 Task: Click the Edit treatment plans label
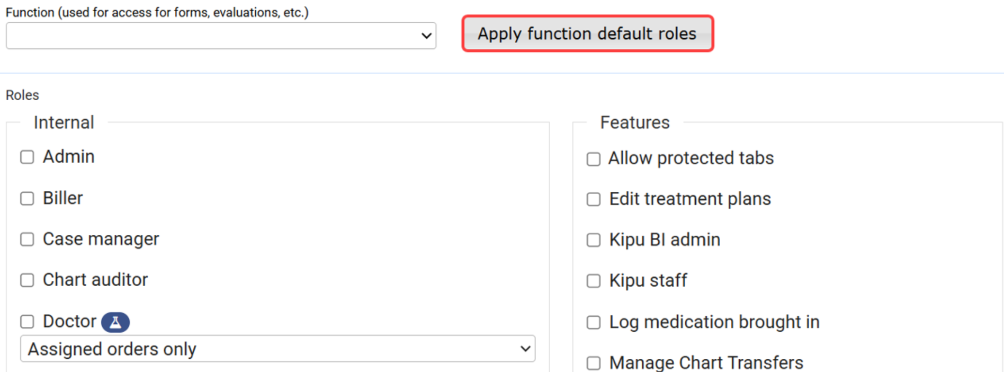(x=689, y=199)
